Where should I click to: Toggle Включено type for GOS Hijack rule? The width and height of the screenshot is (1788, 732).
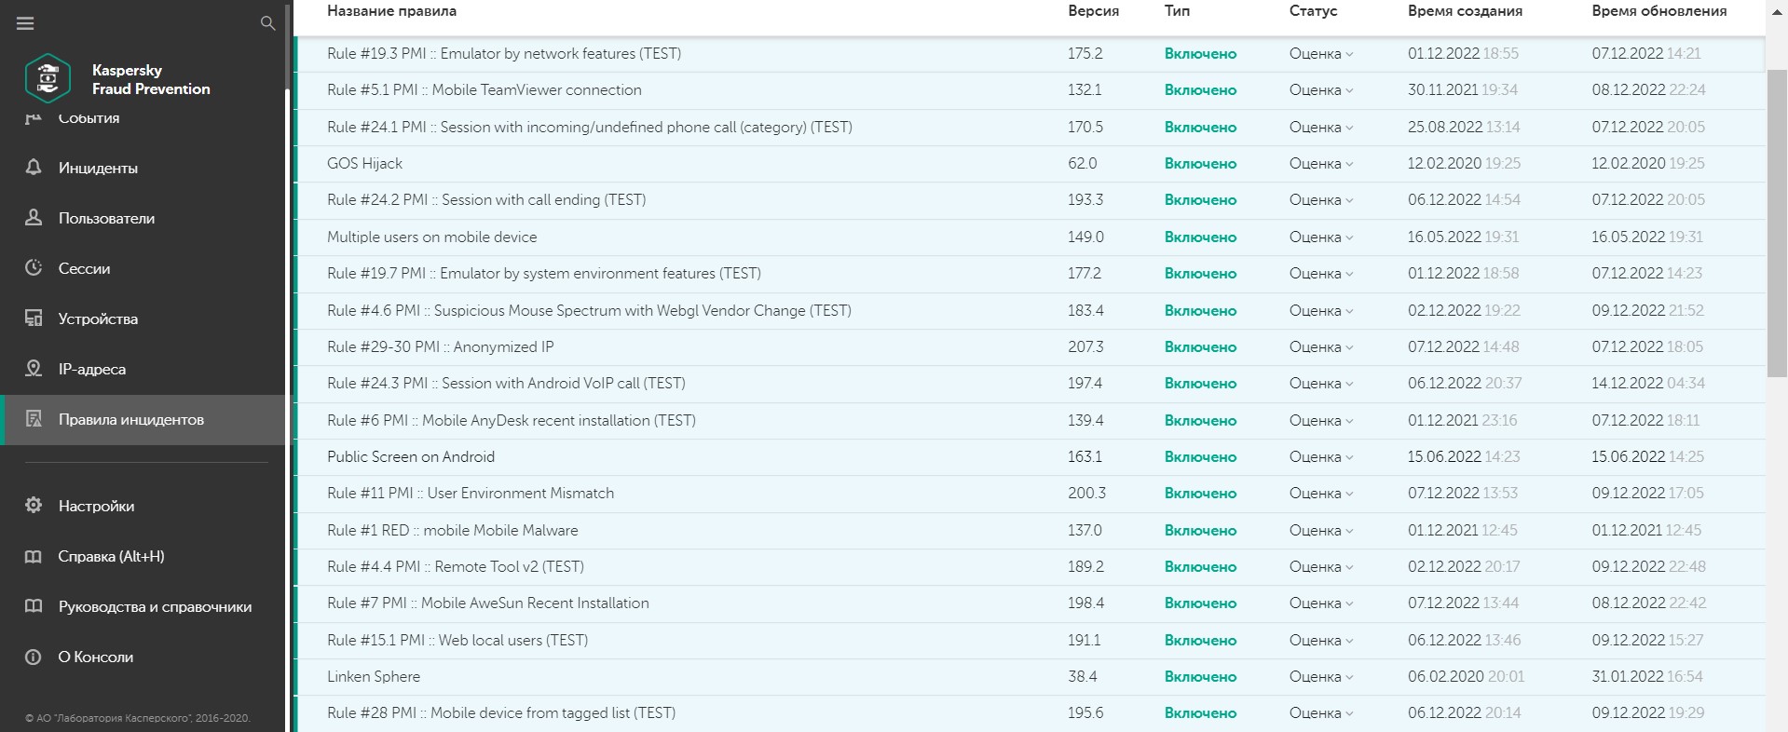click(1200, 164)
